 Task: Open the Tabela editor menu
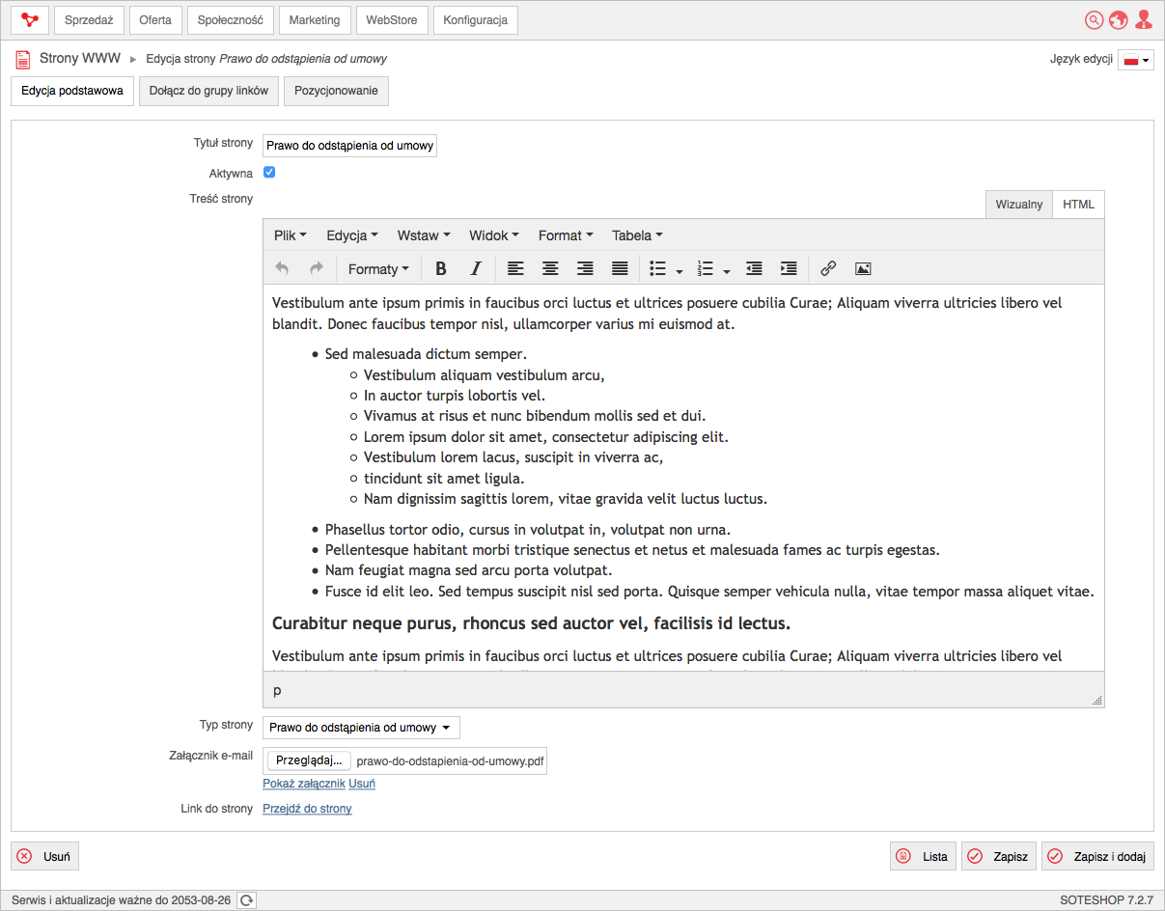[637, 235]
